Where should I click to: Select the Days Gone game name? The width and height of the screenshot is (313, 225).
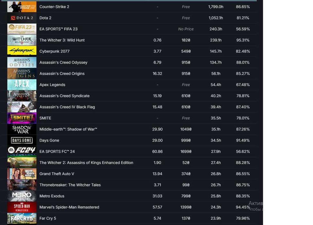(49, 140)
